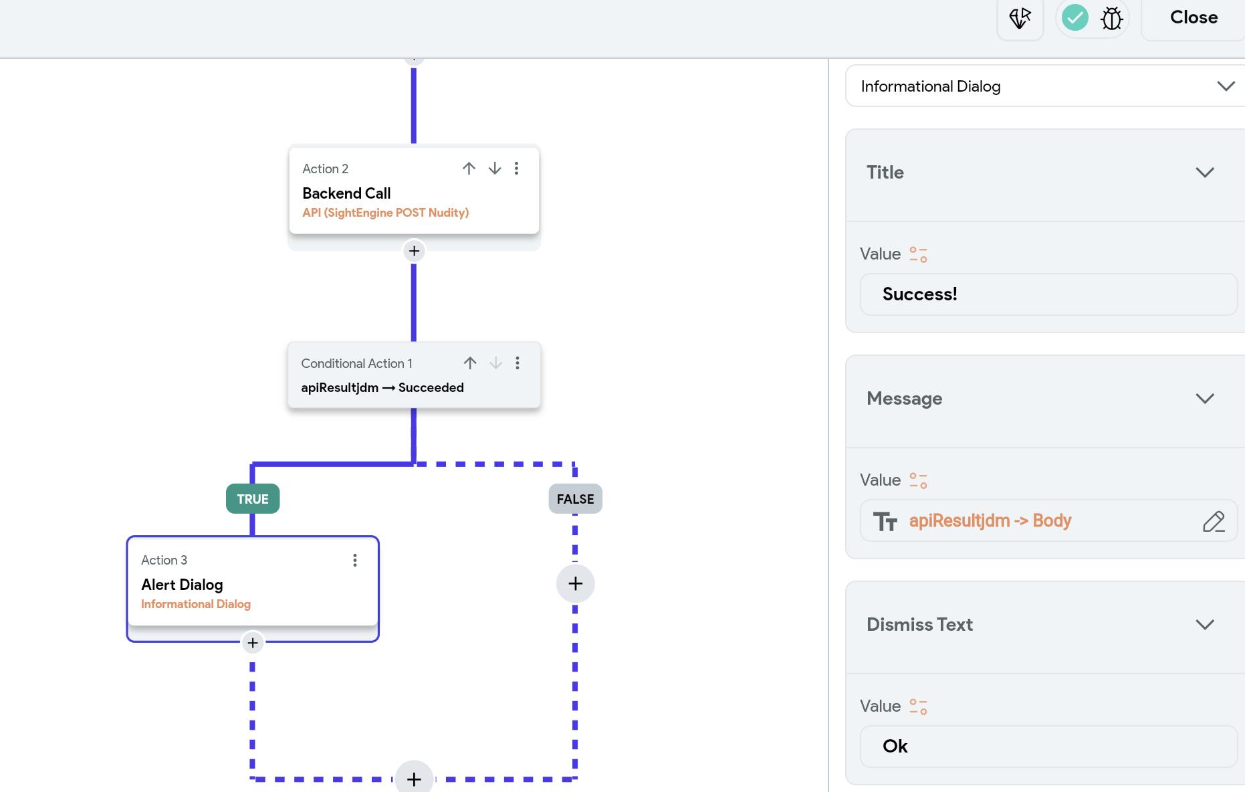Collapse the Message section
The width and height of the screenshot is (1245, 792).
coord(1204,399)
